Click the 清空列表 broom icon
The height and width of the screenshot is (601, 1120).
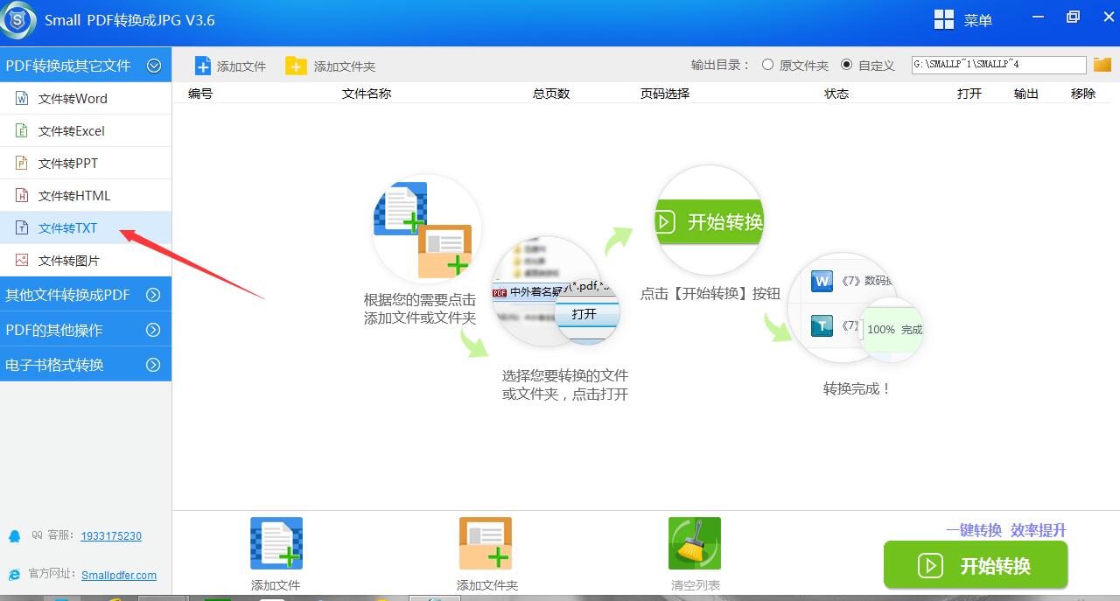tap(695, 543)
